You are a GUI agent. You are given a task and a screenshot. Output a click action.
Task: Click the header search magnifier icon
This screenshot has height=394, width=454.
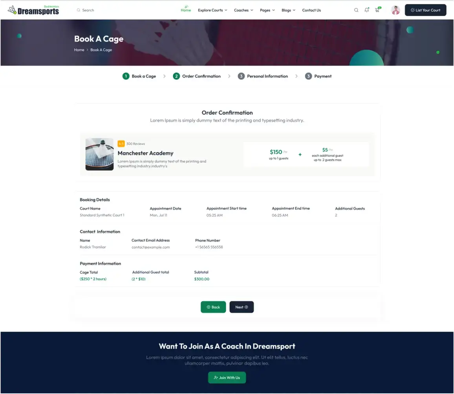coord(356,10)
